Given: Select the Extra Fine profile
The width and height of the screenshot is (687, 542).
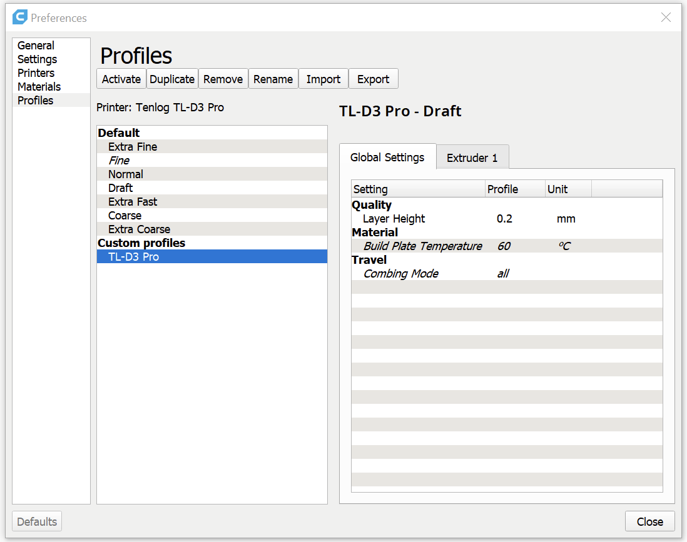Looking at the screenshot, I should pos(212,147).
